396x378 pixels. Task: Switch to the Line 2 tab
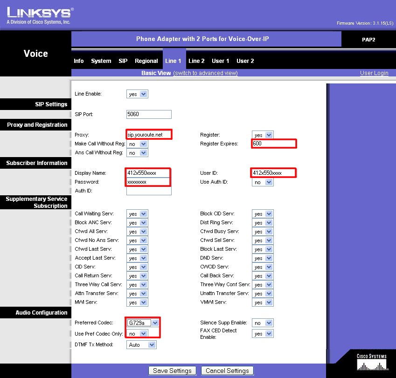[x=196, y=61]
